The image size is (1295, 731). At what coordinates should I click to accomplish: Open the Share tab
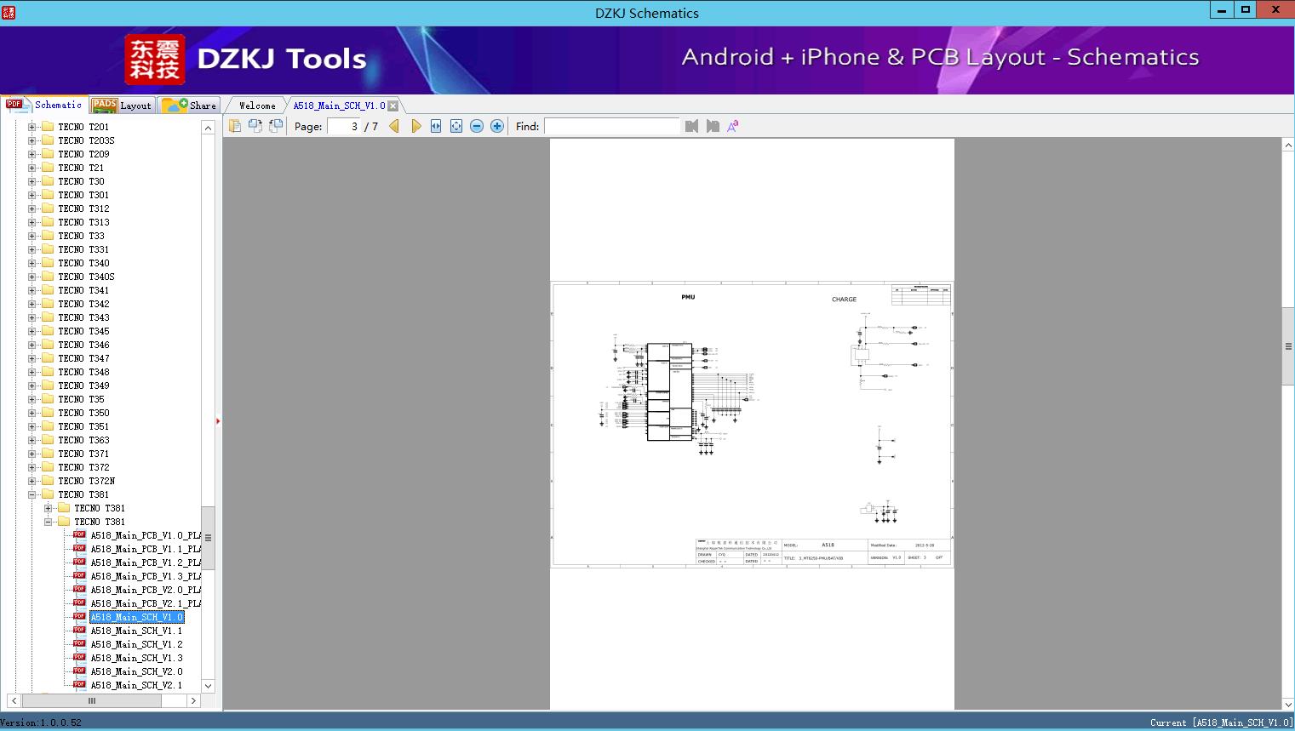coord(189,106)
